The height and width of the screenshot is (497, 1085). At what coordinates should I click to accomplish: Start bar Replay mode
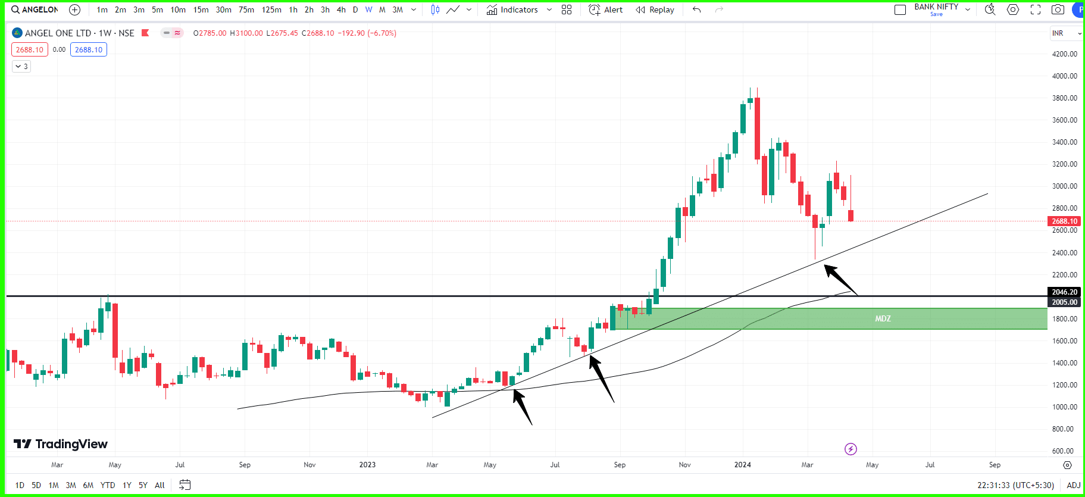(655, 10)
